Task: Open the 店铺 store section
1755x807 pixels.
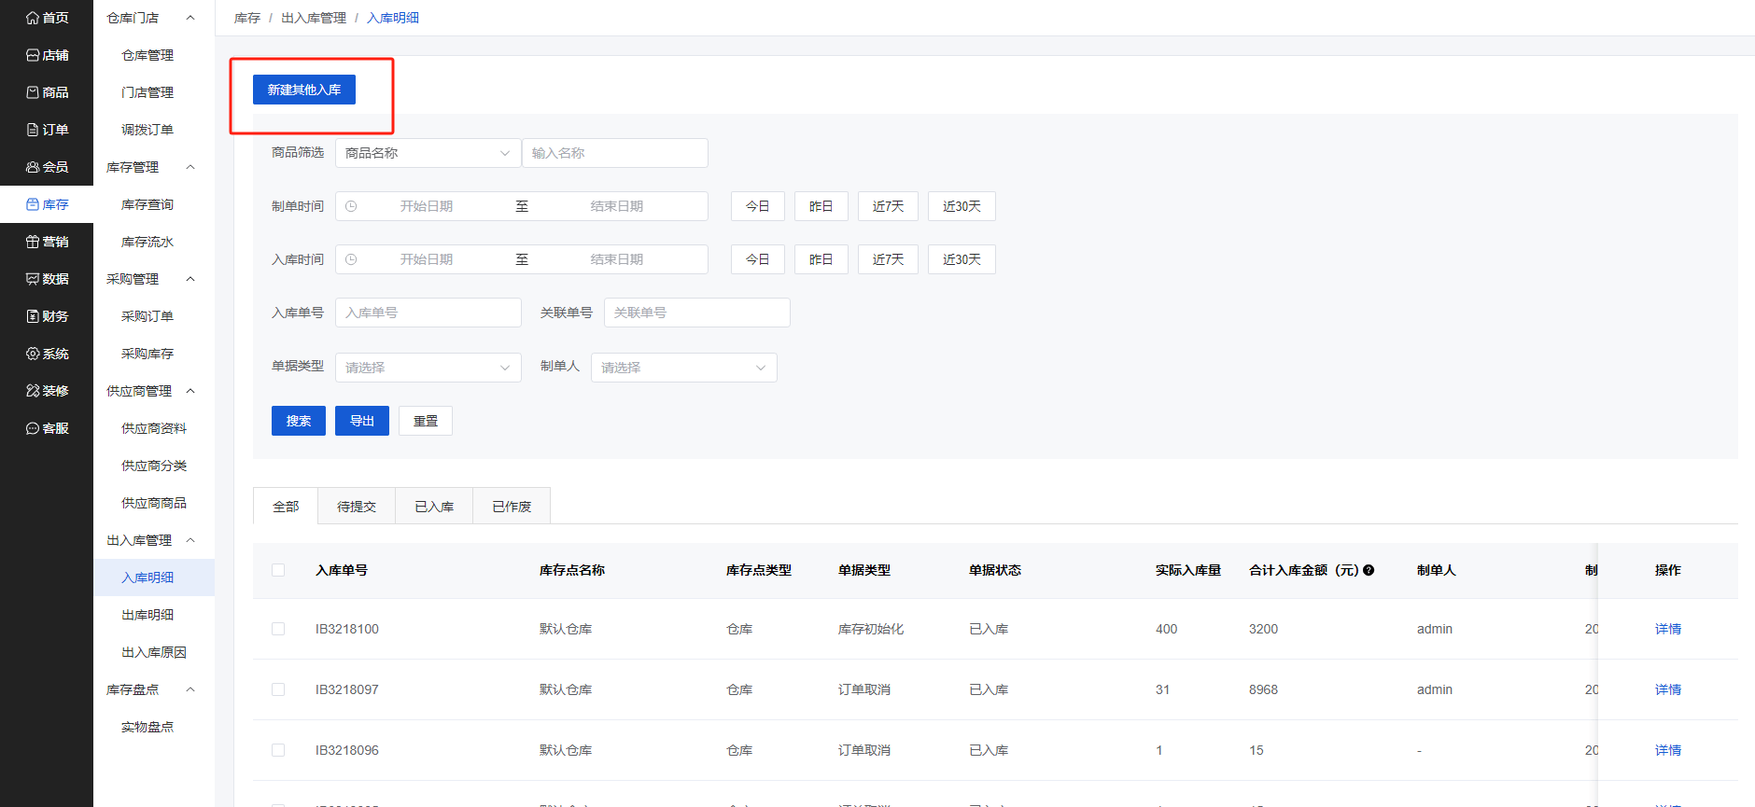Action: 47,55
